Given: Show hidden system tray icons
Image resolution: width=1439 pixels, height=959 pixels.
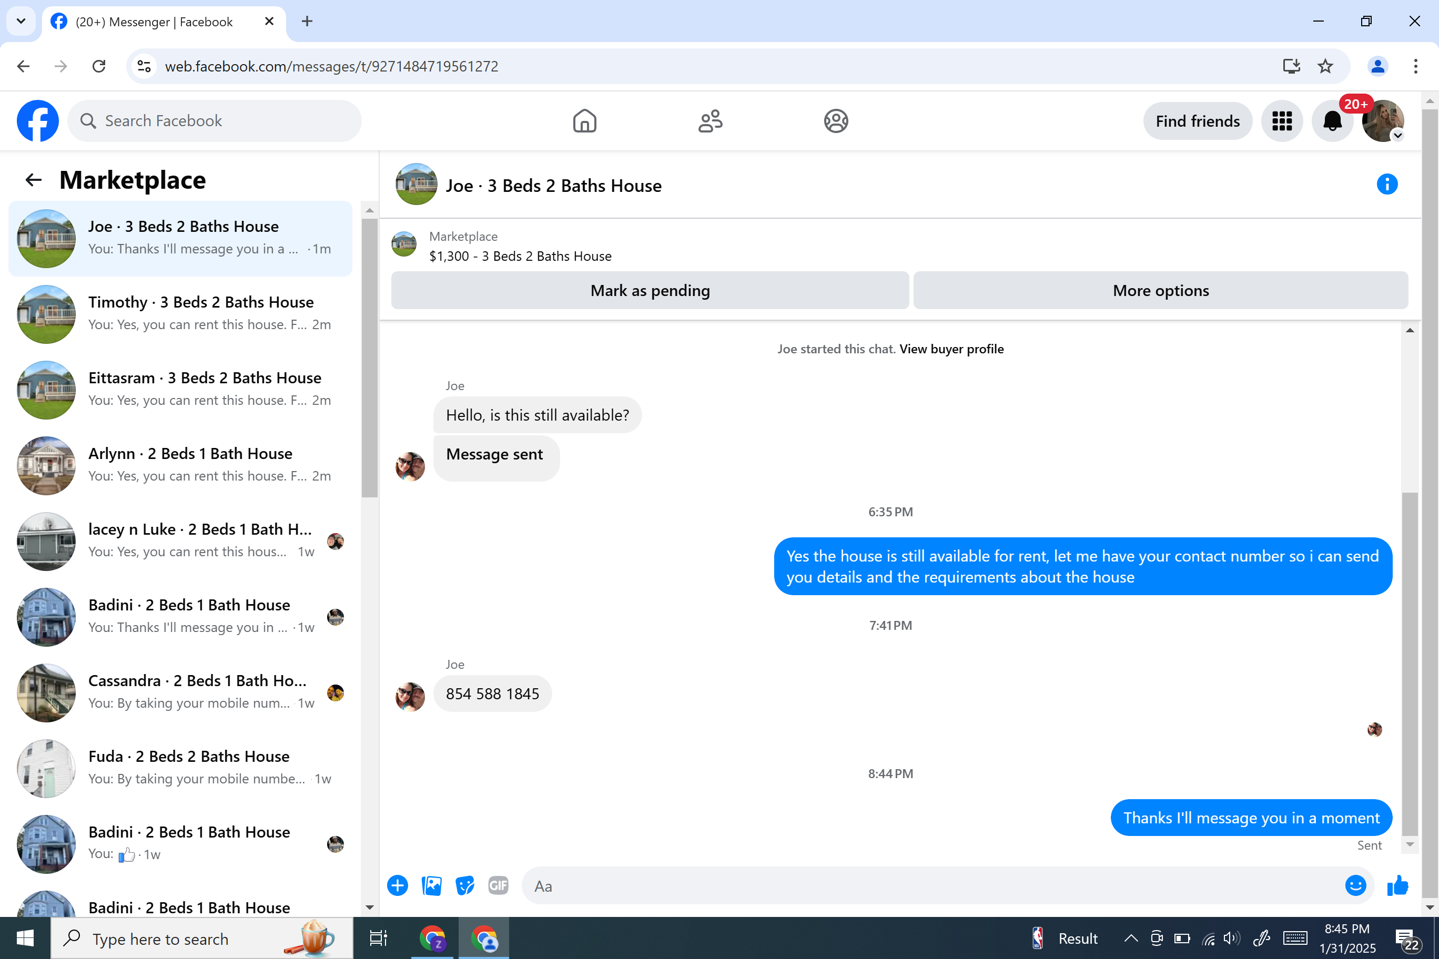Looking at the screenshot, I should [x=1131, y=938].
